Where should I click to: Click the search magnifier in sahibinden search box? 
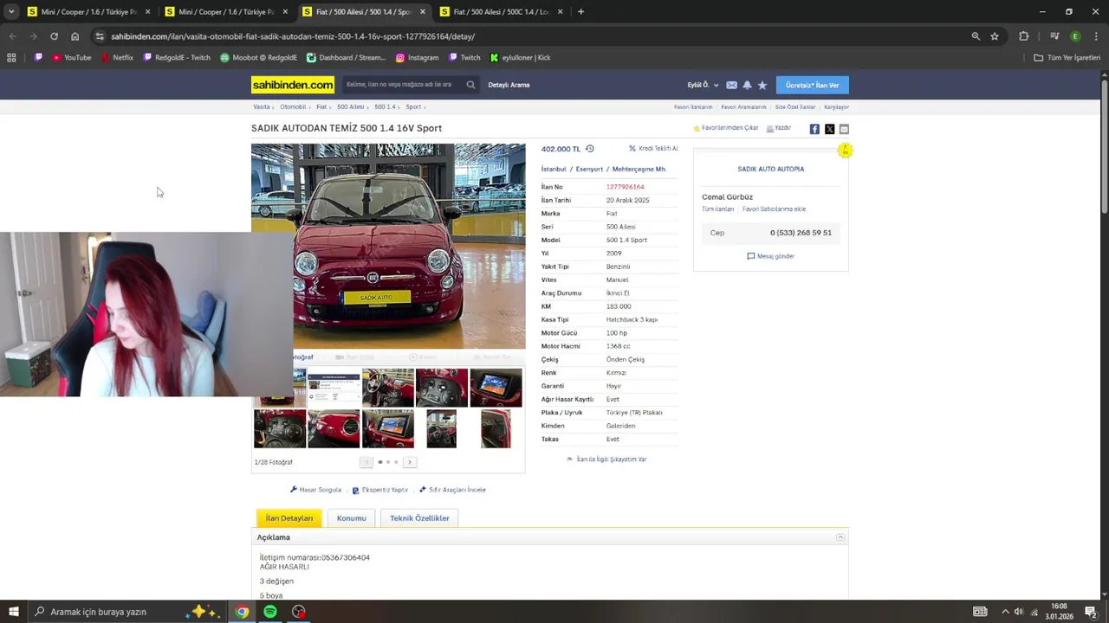[470, 85]
